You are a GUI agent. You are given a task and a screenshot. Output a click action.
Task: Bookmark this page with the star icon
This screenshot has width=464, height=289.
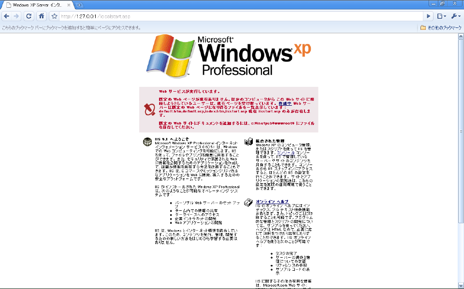pyautogui.click(x=54, y=16)
